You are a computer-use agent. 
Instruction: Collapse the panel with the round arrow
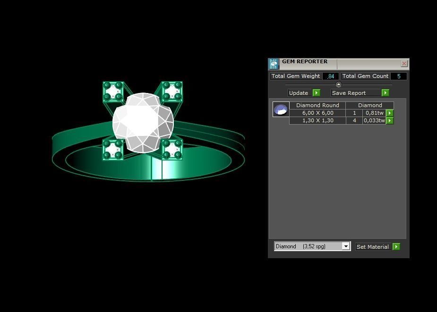pos(339,84)
